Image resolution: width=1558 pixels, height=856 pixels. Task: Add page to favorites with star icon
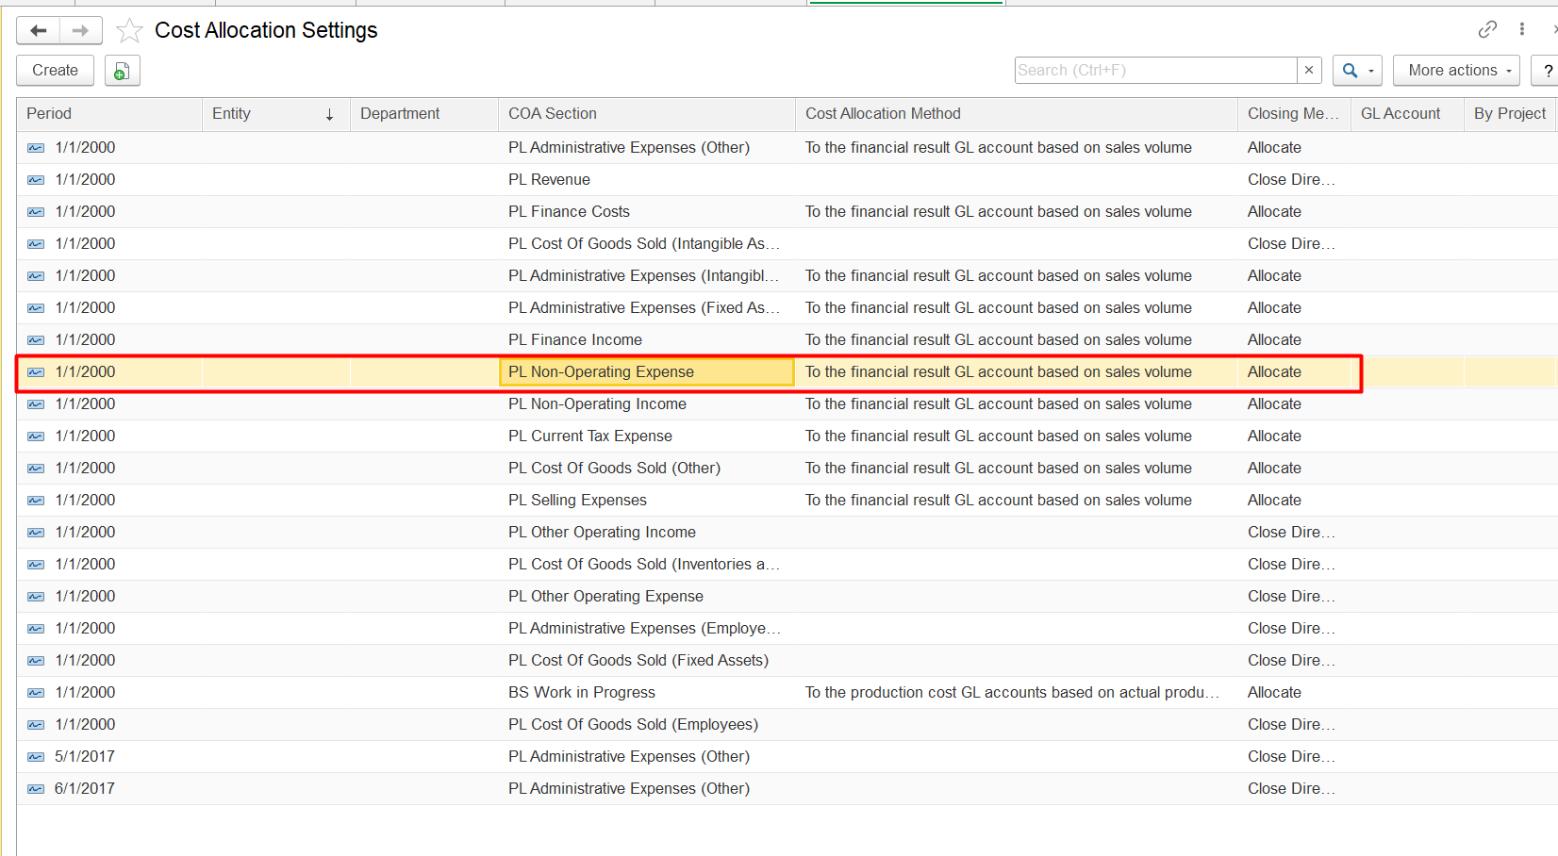(x=129, y=31)
